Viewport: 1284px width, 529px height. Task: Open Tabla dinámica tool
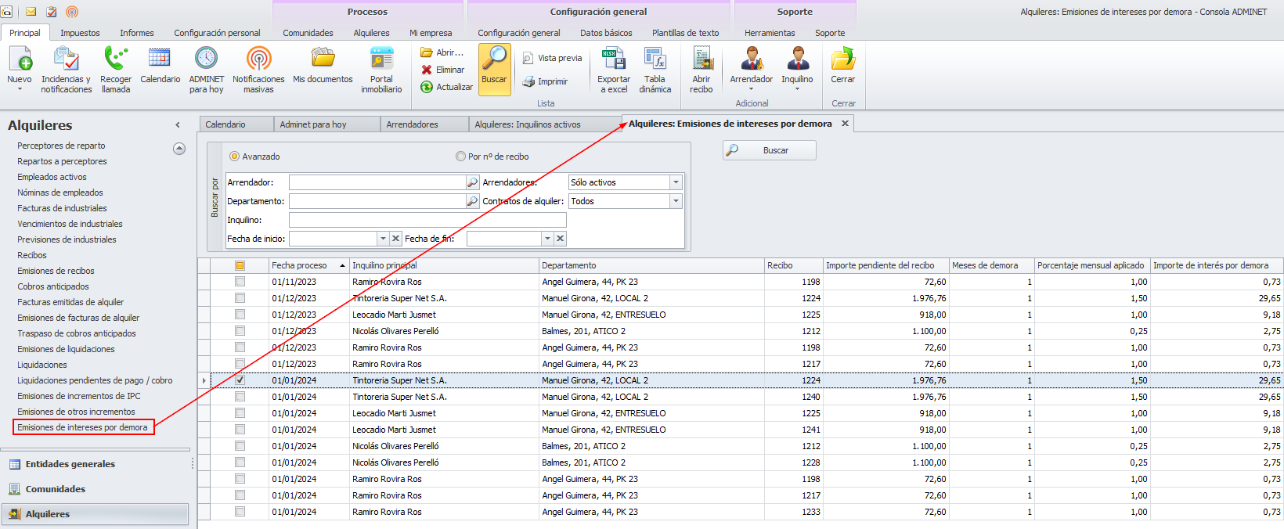[655, 59]
